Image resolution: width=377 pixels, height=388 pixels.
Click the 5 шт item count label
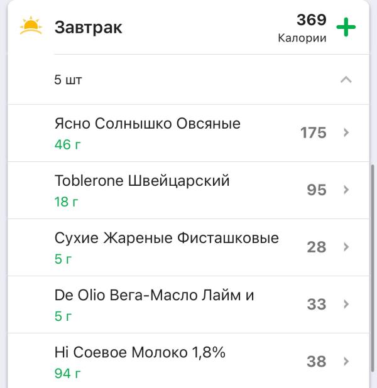[x=68, y=80]
